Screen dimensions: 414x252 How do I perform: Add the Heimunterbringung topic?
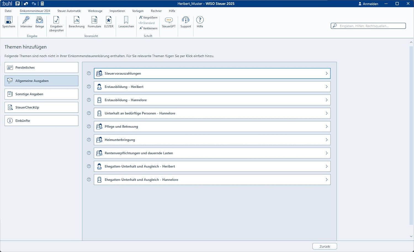(x=212, y=140)
